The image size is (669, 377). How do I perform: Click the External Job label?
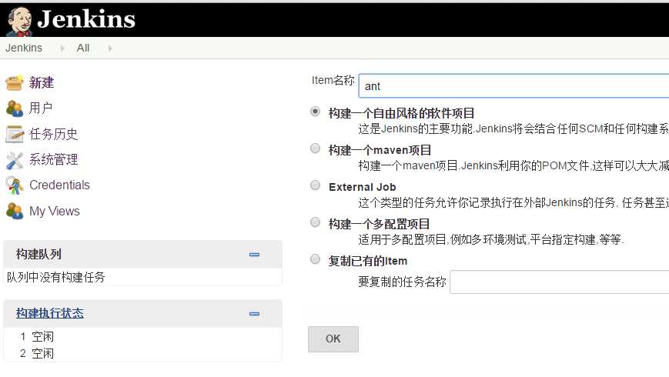(x=363, y=187)
